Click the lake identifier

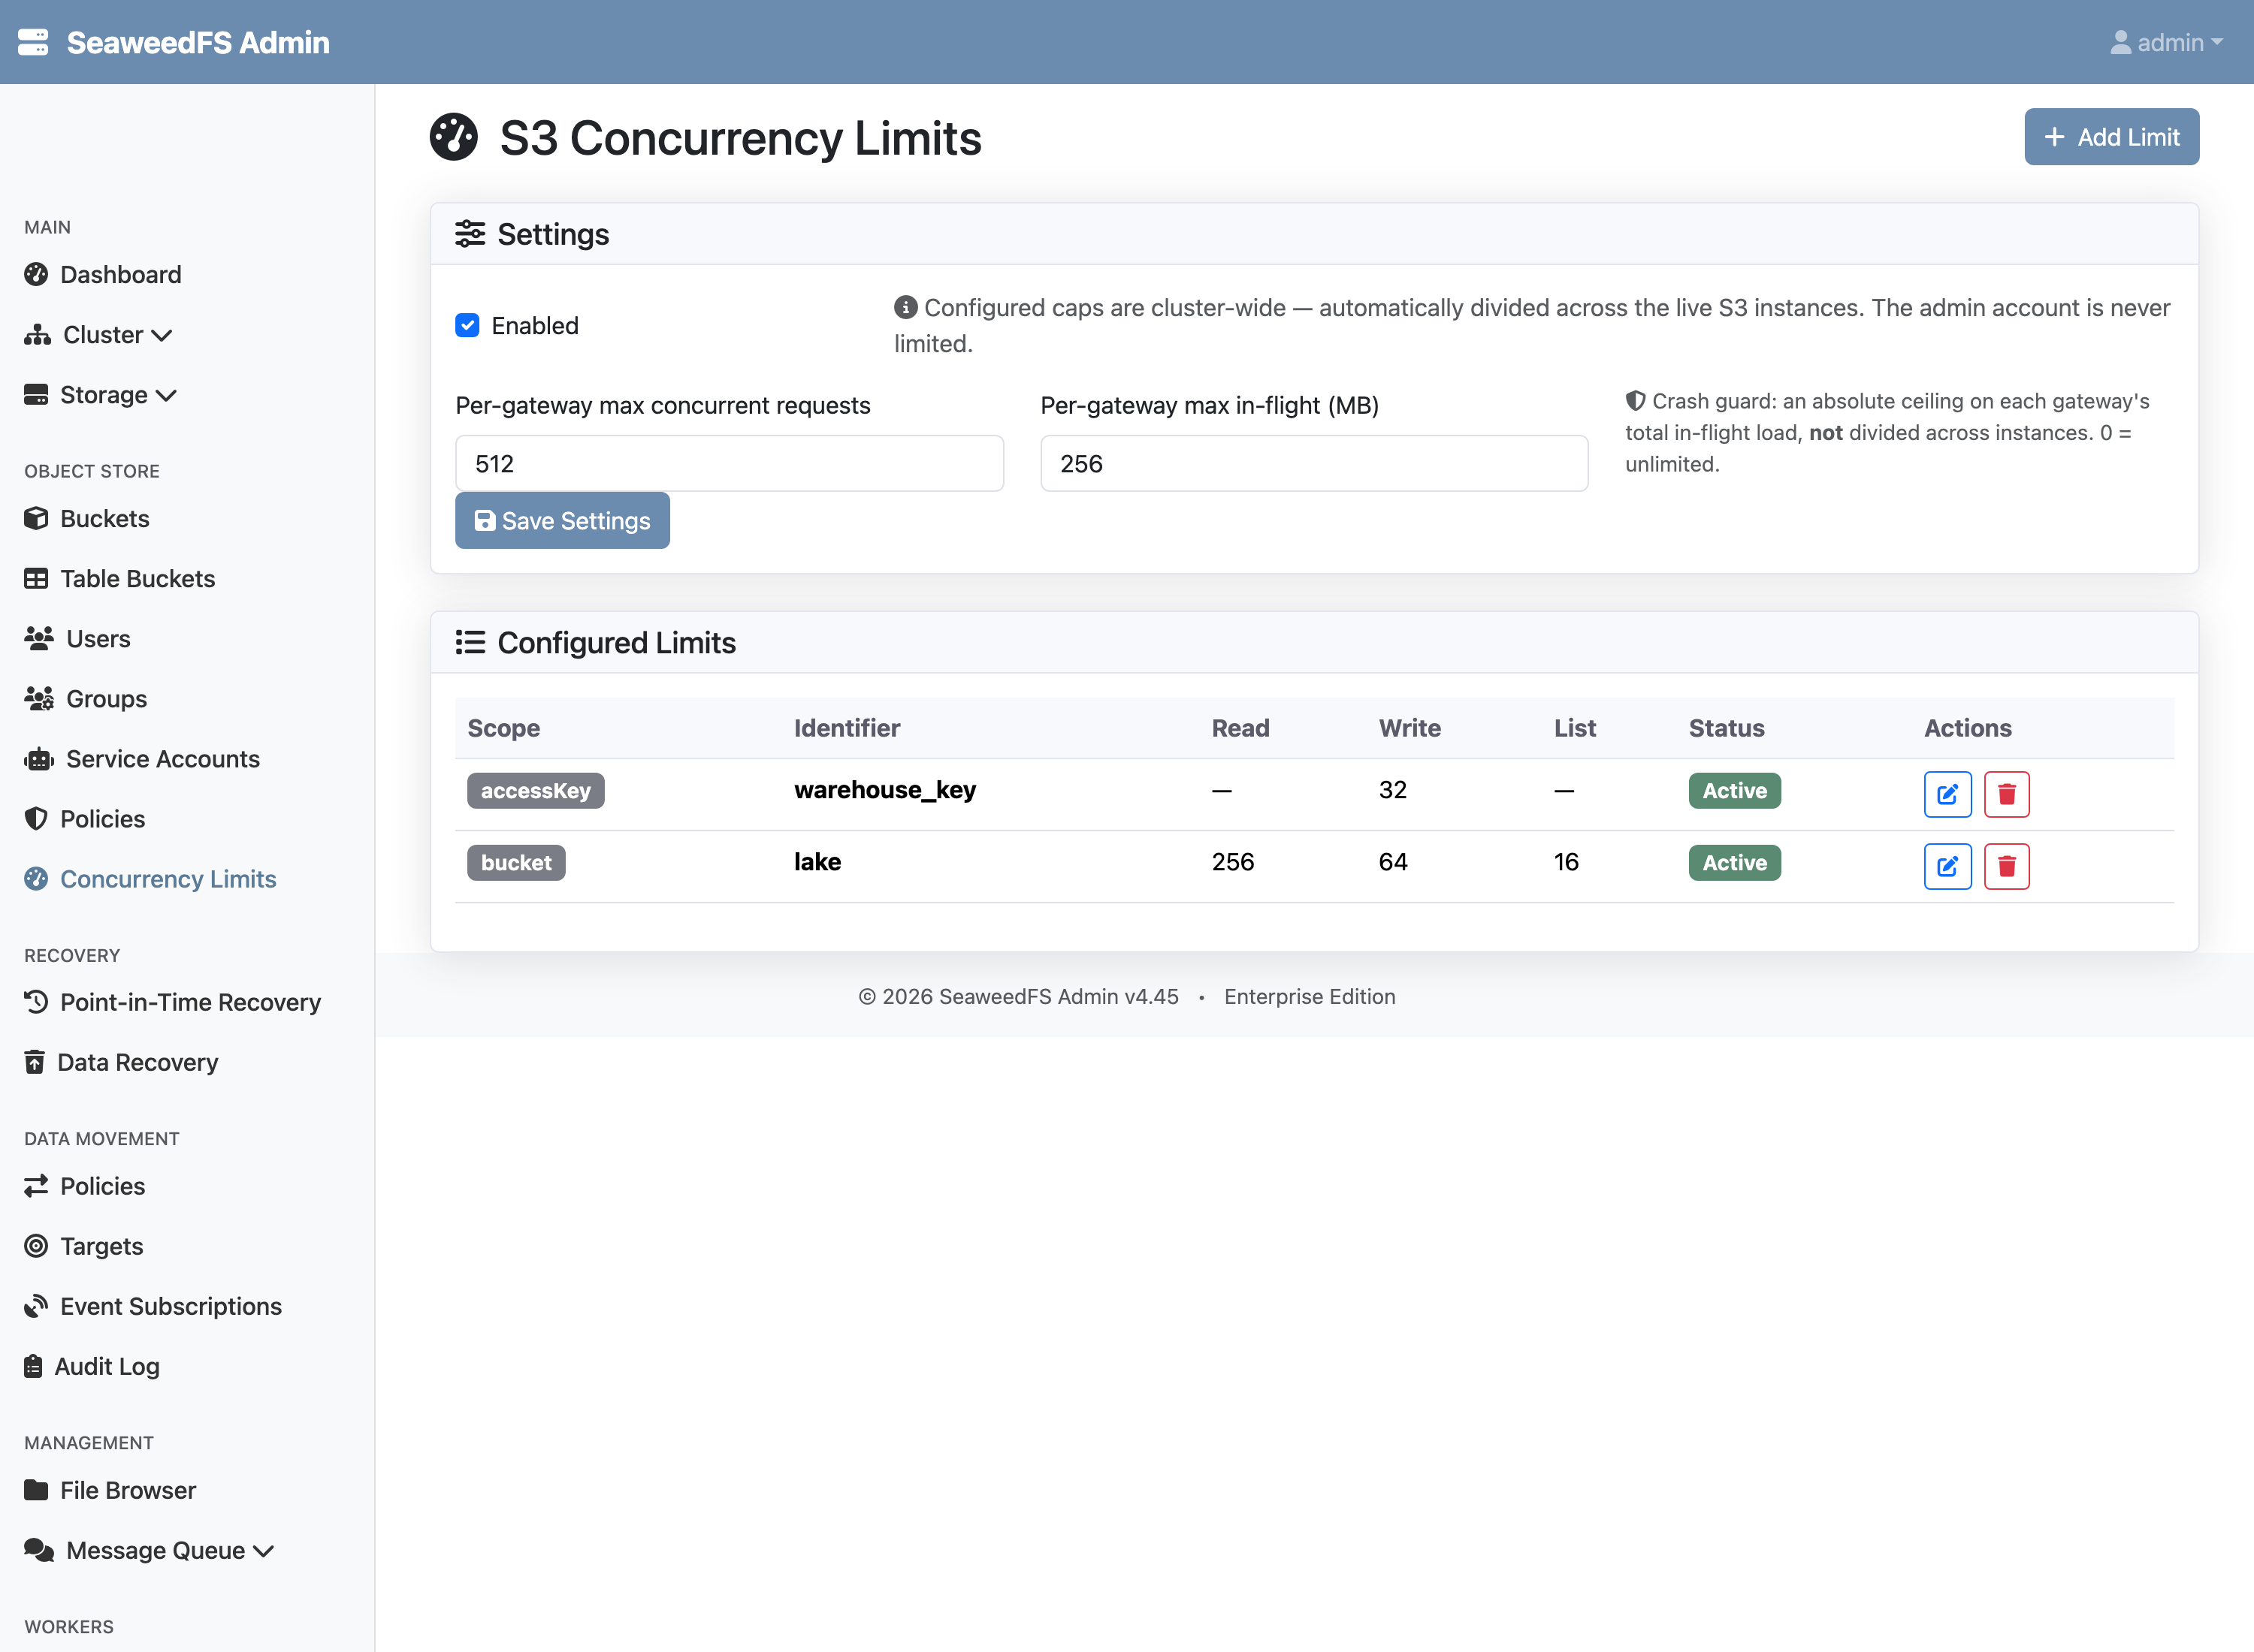(817, 862)
